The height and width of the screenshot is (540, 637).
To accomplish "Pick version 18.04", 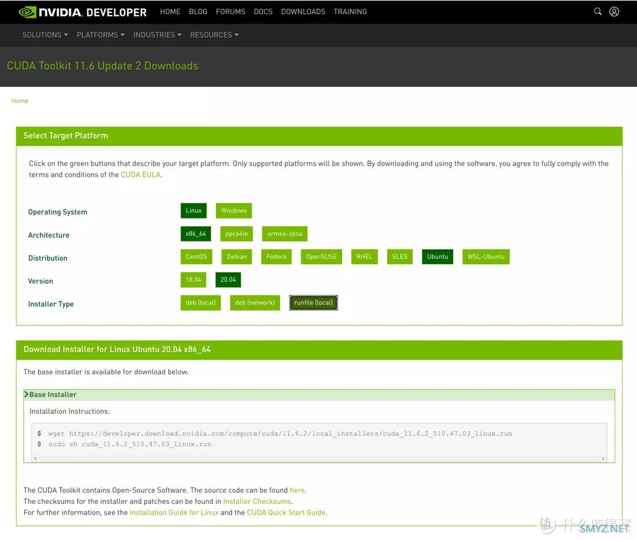I will [193, 279].
